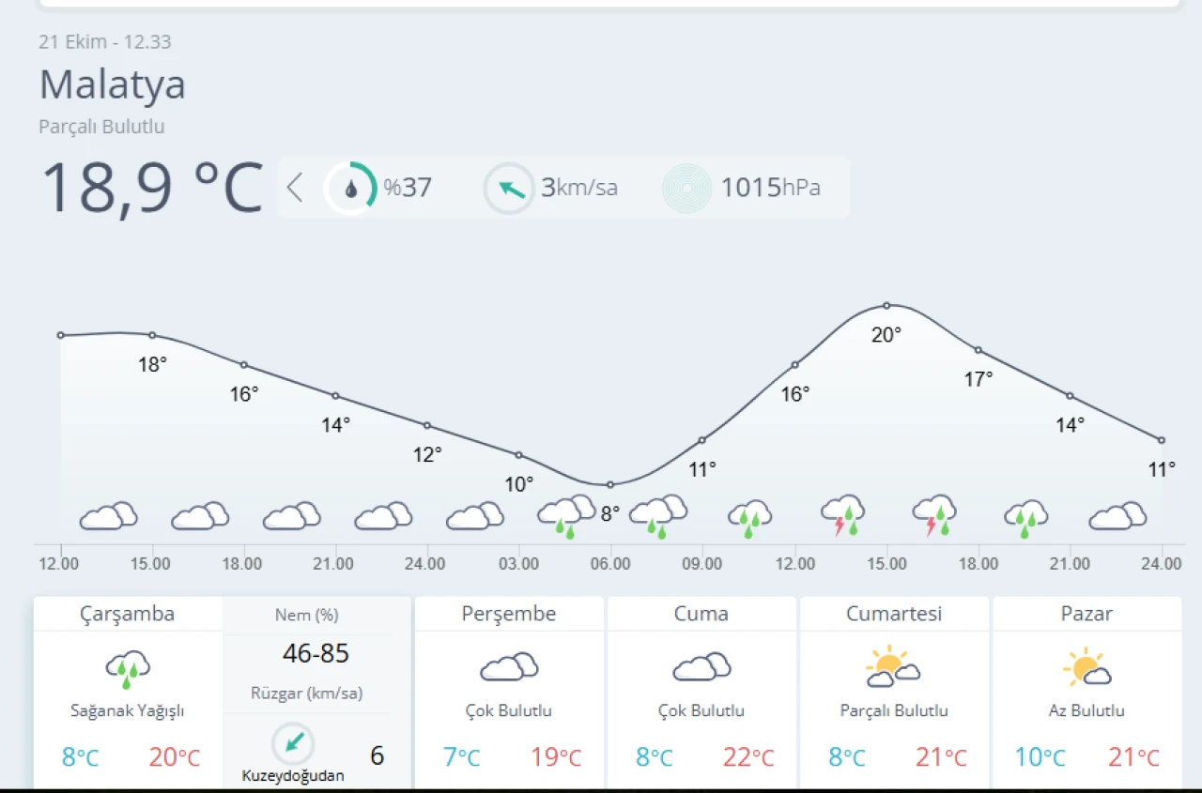Click the 20° peak point on graph
The width and height of the screenshot is (1202, 793).
(886, 305)
